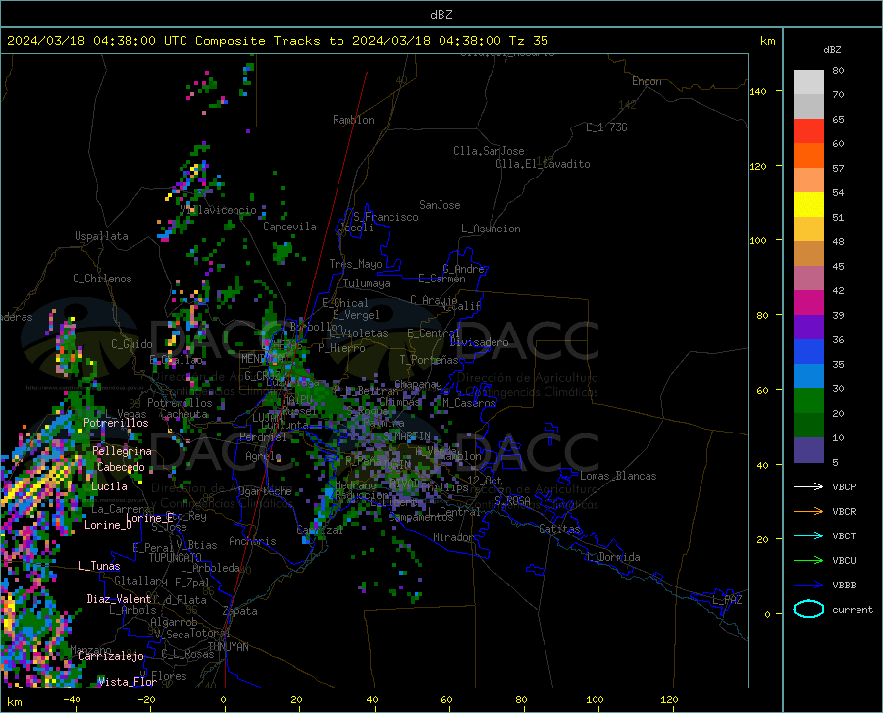Click the '57' value on the dBZ scale

pos(838,169)
